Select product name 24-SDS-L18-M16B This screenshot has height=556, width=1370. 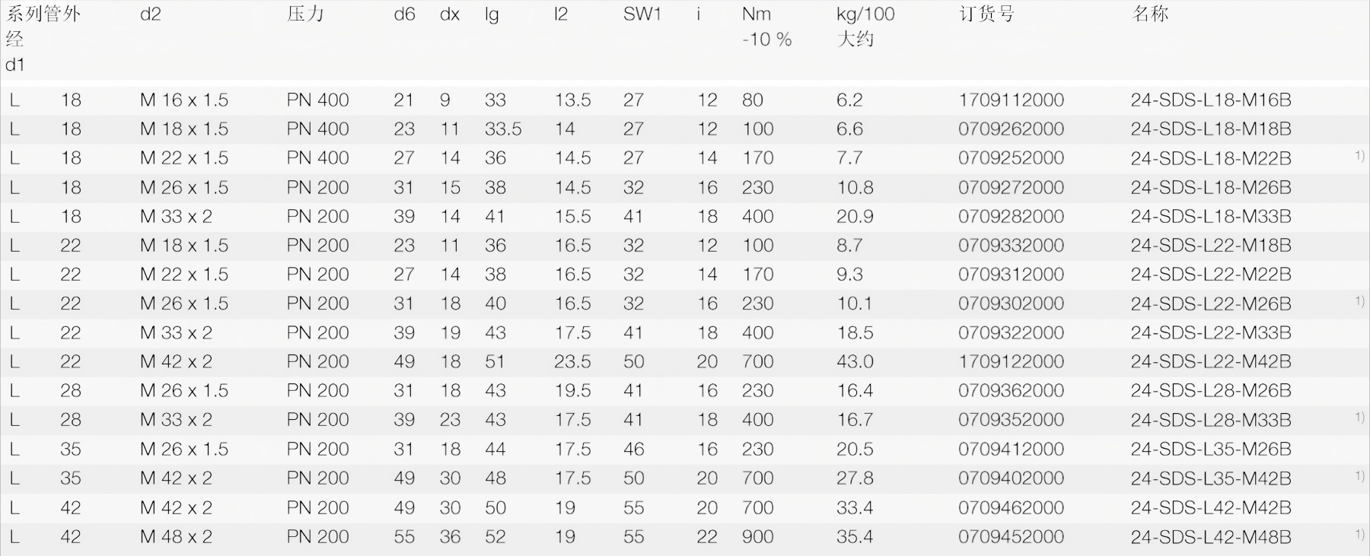coord(1210,100)
